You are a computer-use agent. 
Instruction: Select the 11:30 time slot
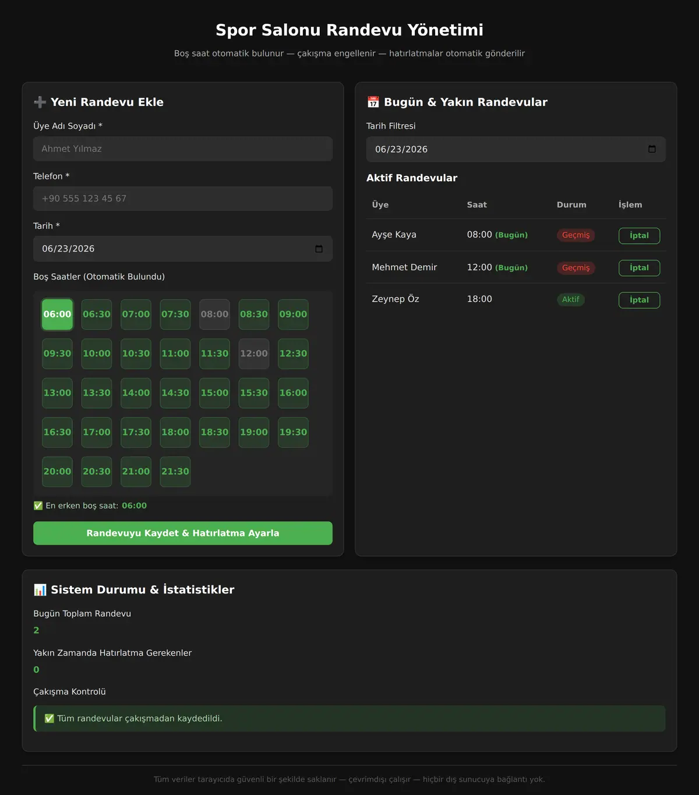pos(214,354)
